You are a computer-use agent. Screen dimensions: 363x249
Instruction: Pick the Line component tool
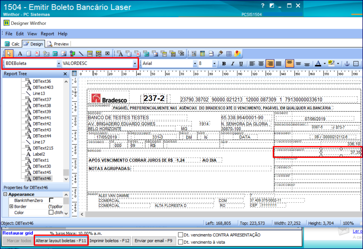click(x=81, y=53)
